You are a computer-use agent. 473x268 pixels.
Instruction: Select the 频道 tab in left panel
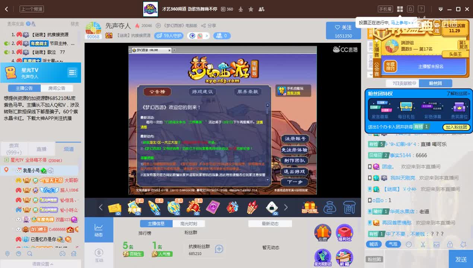point(69,149)
